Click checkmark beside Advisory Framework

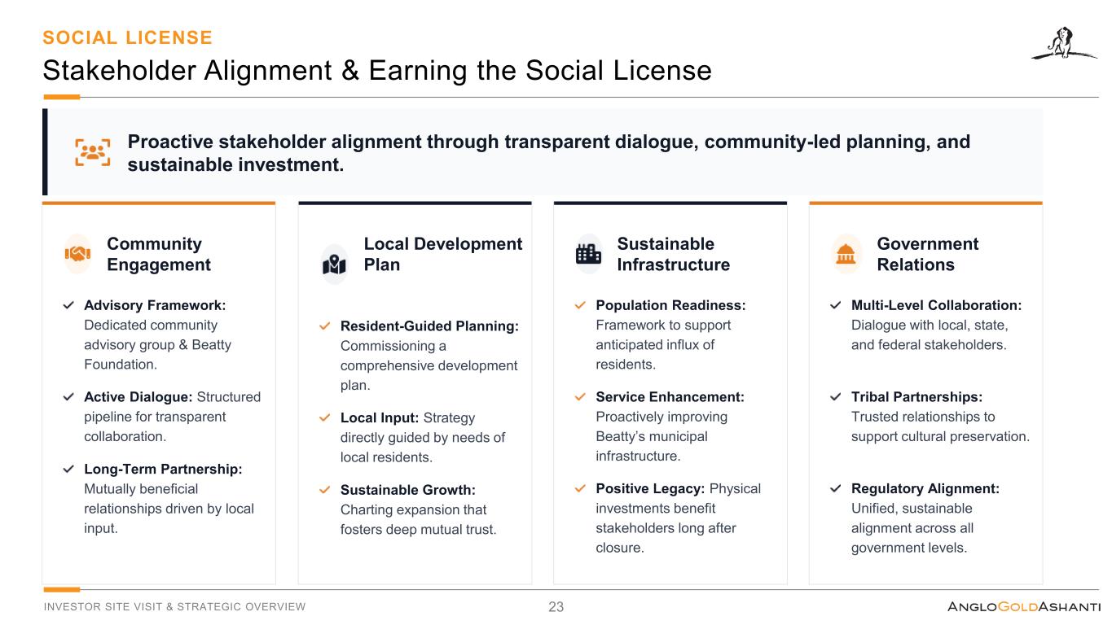[68, 306]
